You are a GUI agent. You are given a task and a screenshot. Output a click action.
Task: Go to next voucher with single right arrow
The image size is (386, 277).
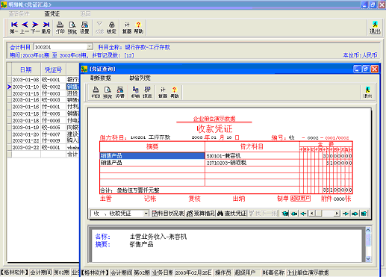(x=346, y=214)
